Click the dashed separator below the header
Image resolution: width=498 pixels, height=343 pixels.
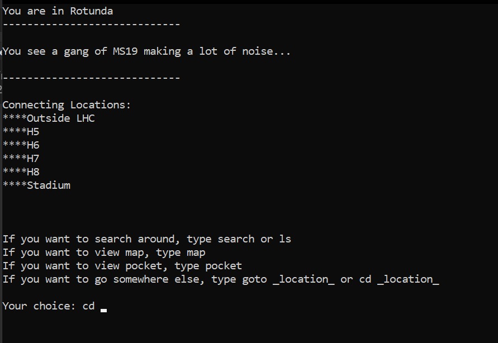91,25
